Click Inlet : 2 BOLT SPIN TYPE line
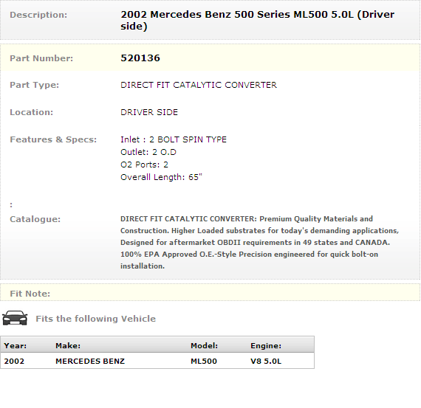The image size is (421, 408). (174, 139)
